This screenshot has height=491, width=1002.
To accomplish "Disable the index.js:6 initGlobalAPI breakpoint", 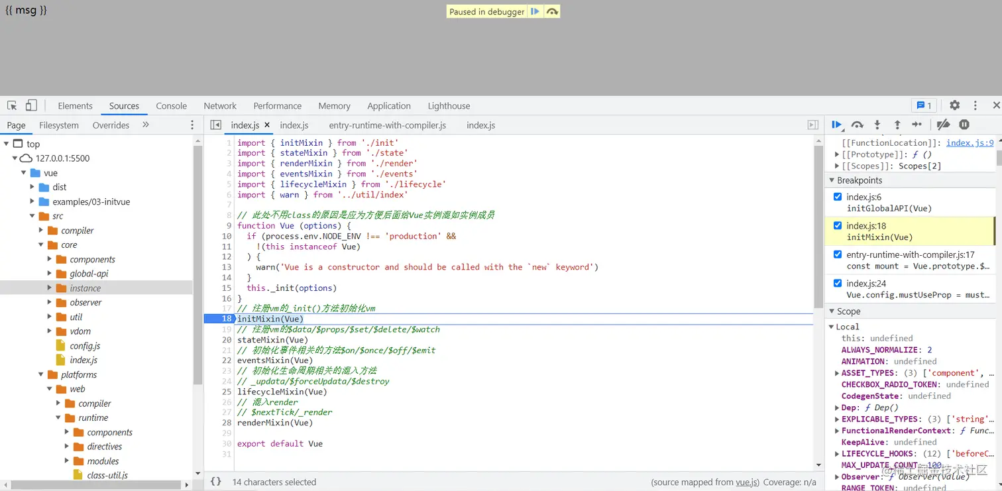I will (x=838, y=197).
